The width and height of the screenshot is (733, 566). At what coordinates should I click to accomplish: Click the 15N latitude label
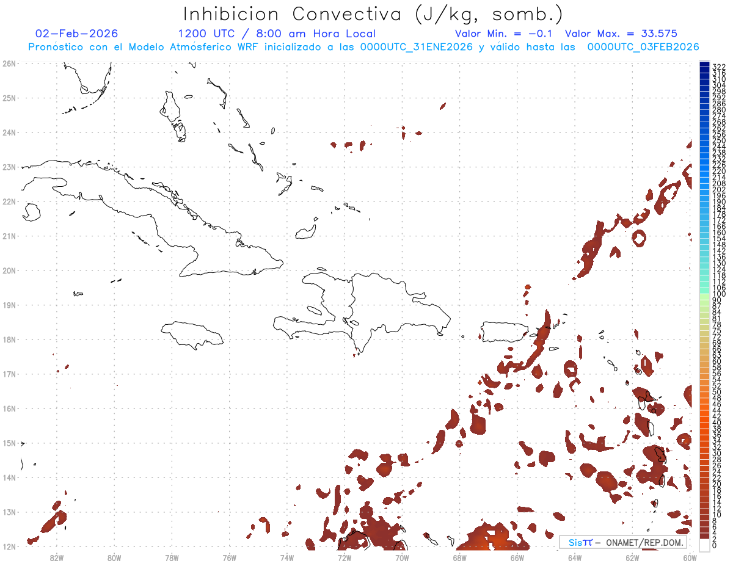[9, 443]
